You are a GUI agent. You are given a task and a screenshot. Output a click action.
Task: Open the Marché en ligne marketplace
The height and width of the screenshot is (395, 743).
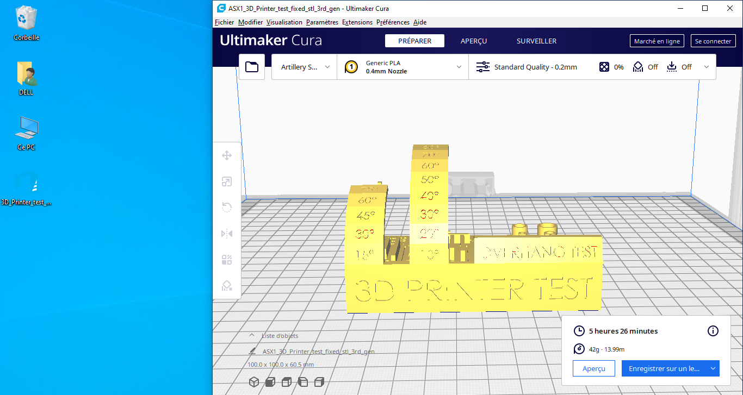[657, 41]
